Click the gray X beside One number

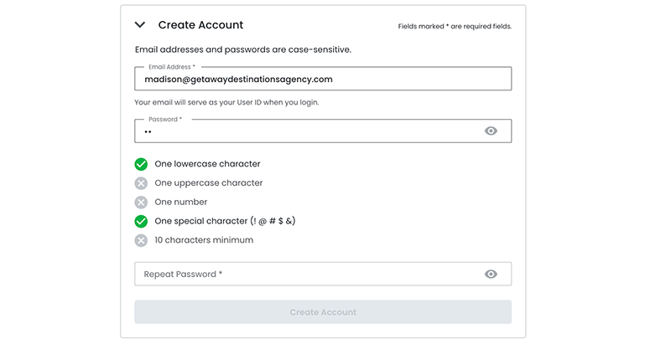click(x=141, y=203)
